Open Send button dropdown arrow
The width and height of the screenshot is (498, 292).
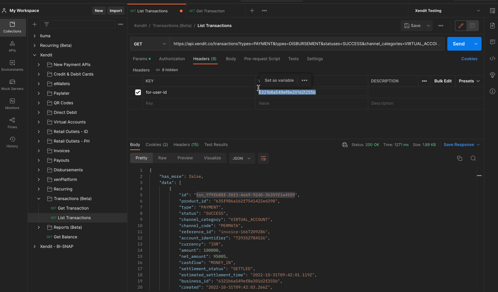click(476, 44)
